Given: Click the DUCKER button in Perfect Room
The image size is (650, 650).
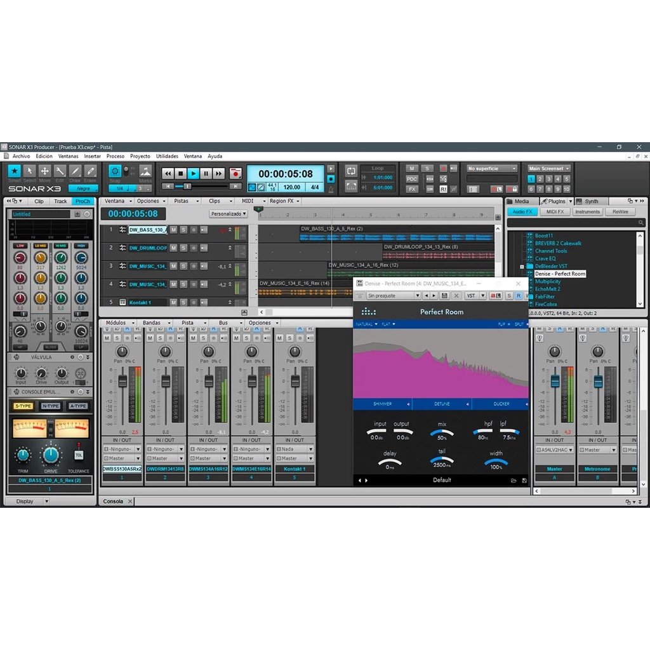Looking at the screenshot, I should coord(501,404).
